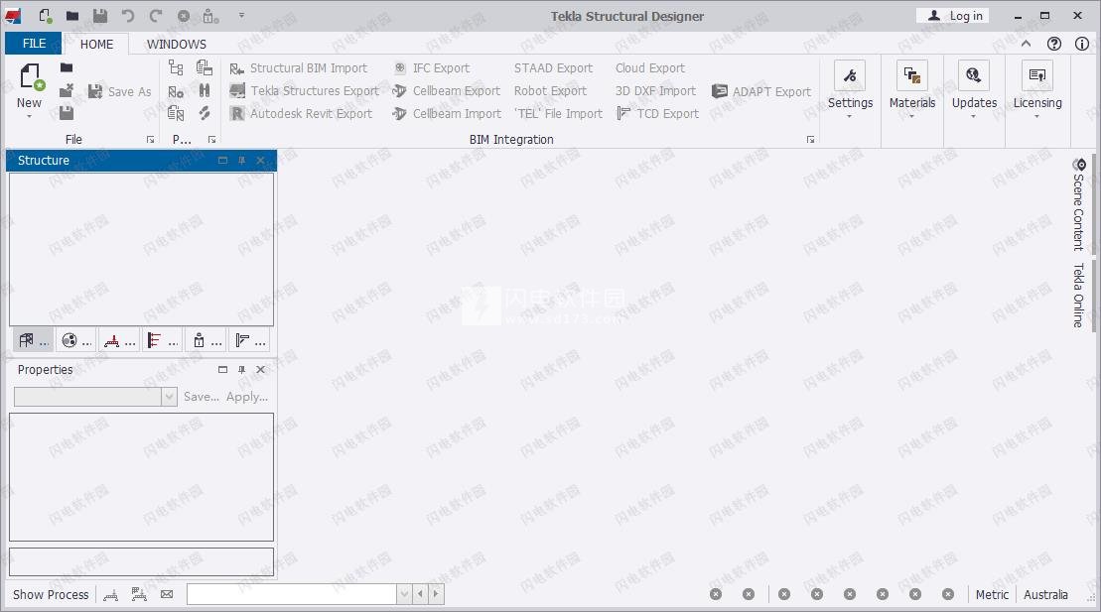This screenshot has height=612, width=1101.
Task: Click the Metric units indicator
Action: [x=992, y=594]
